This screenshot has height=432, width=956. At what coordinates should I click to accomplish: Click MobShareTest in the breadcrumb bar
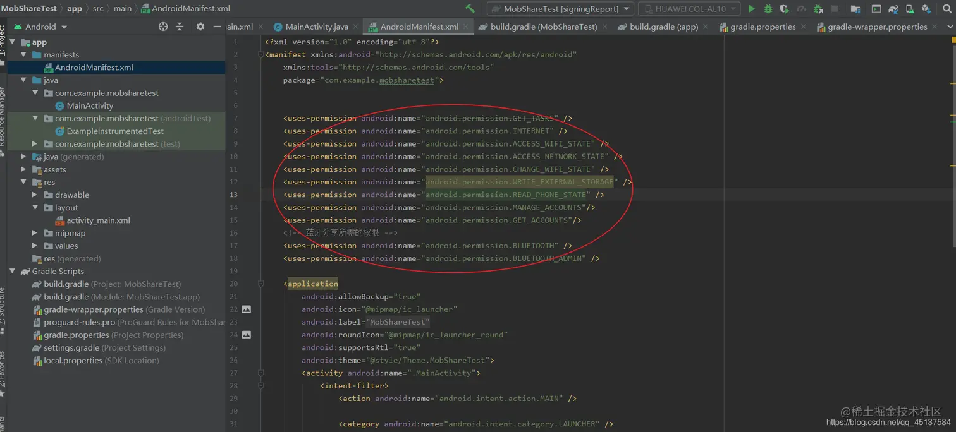[x=29, y=9]
